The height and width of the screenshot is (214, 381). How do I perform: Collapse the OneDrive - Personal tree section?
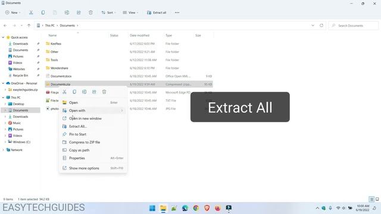coord(3,83)
